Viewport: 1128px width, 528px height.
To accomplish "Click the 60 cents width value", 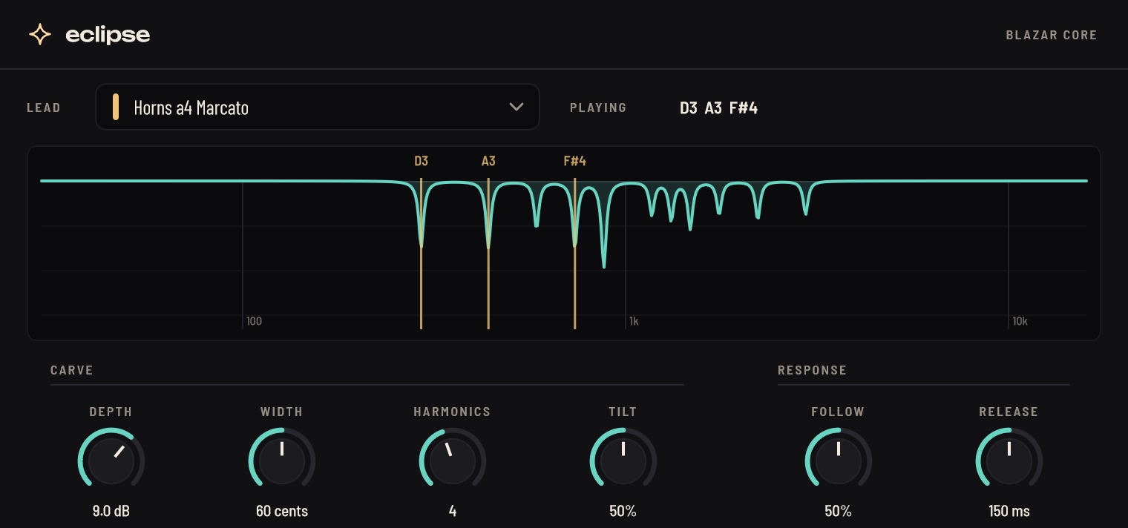I will tap(282, 511).
